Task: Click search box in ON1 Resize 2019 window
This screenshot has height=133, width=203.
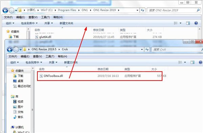Action: (x=174, y=10)
